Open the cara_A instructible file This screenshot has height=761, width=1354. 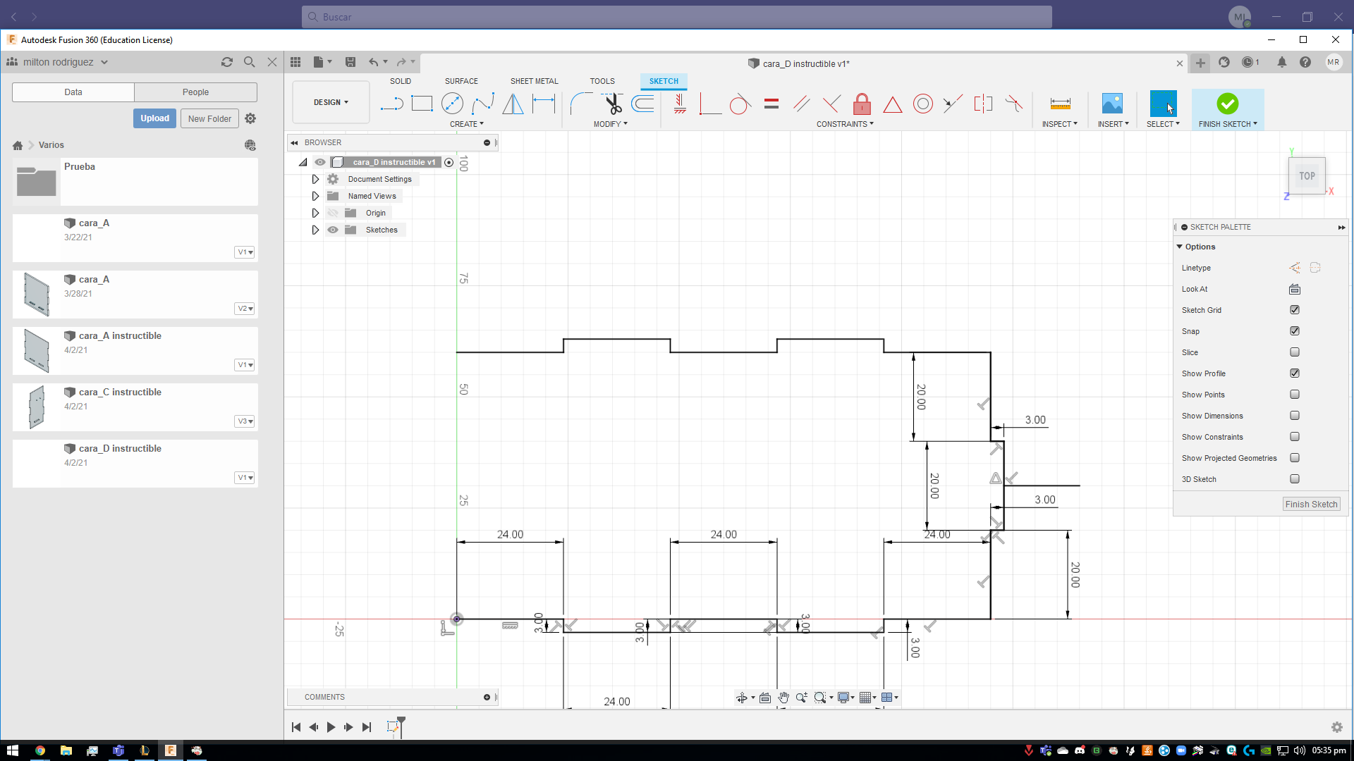[135, 351]
